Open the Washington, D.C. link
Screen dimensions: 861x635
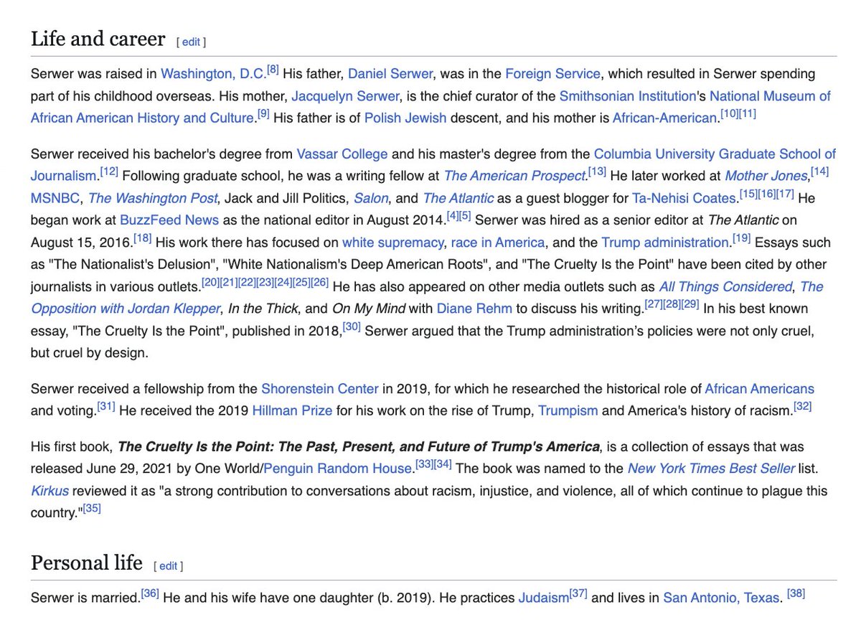pyautogui.click(x=213, y=74)
